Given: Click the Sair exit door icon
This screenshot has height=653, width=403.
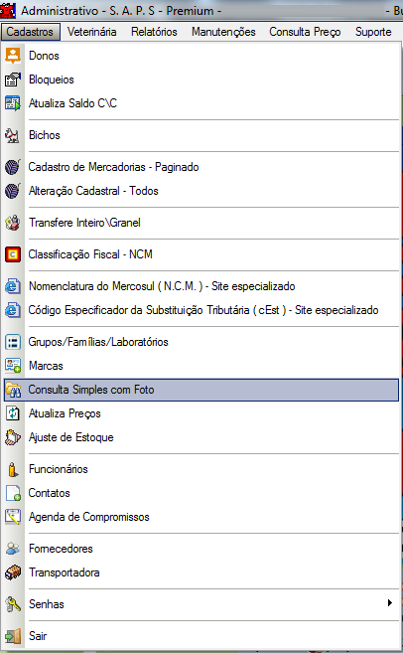Looking at the screenshot, I should pyautogui.click(x=13, y=636).
